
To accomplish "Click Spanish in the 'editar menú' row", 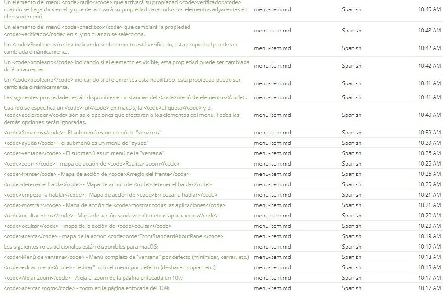I will point(351,267).
